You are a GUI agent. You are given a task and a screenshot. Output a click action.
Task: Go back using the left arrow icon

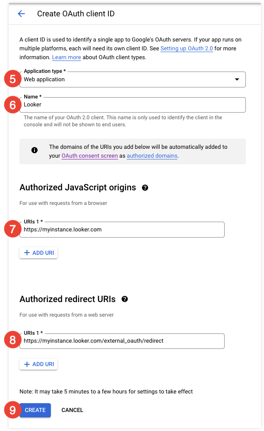pos(21,13)
